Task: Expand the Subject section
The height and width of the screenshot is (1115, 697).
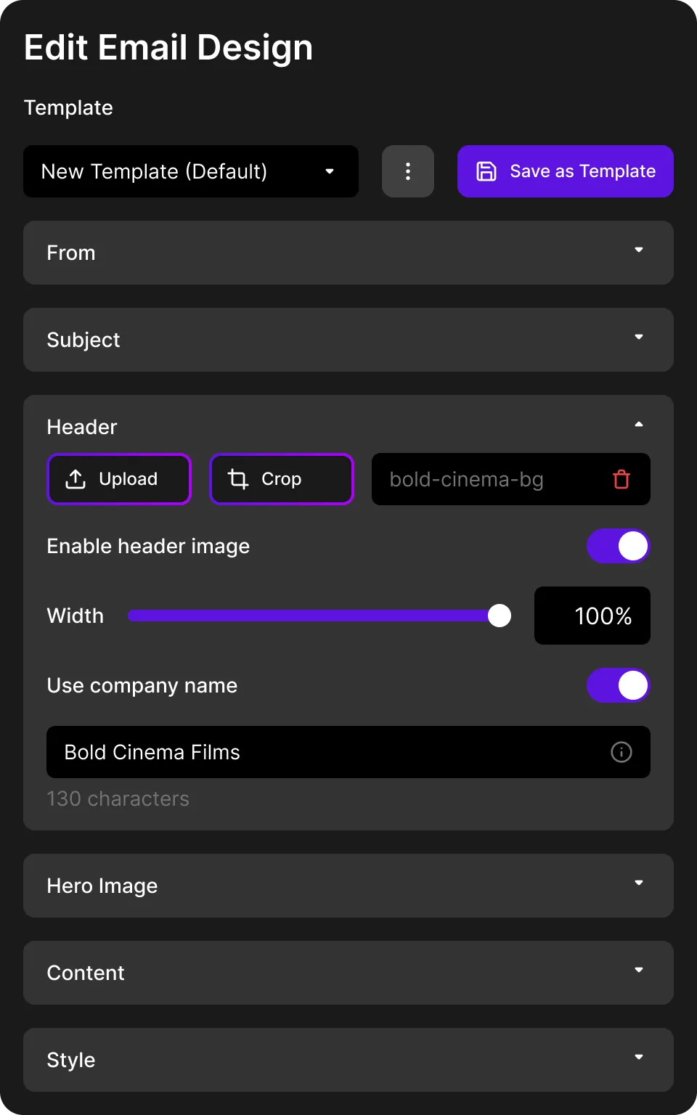Action: point(348,340)
